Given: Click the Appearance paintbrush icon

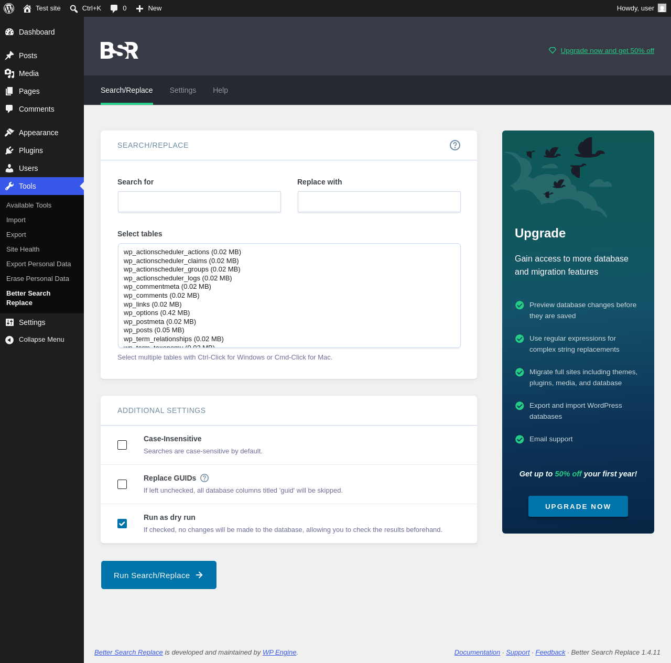Looking at the screenshot, I should [9, 133].
